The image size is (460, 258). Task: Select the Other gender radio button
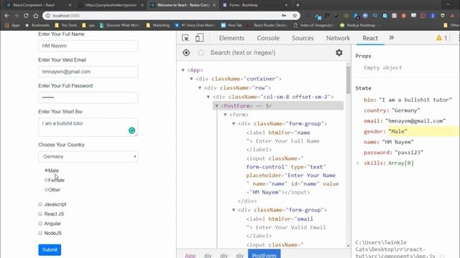46,189
